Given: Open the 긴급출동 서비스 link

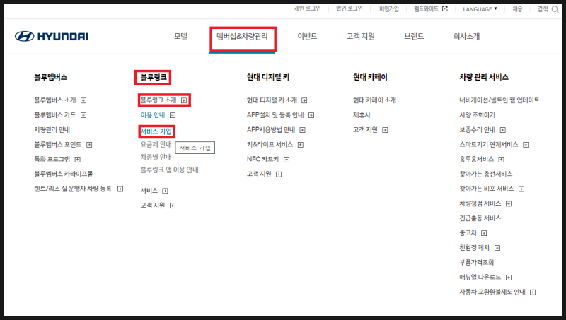Looking at the screenshot, I should point(480,218).
